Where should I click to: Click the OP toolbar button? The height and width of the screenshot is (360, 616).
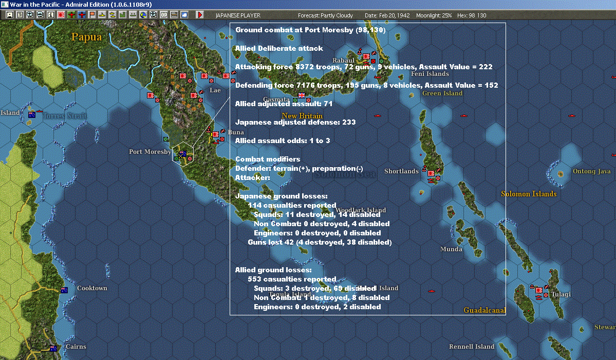(x=163, y=15)
